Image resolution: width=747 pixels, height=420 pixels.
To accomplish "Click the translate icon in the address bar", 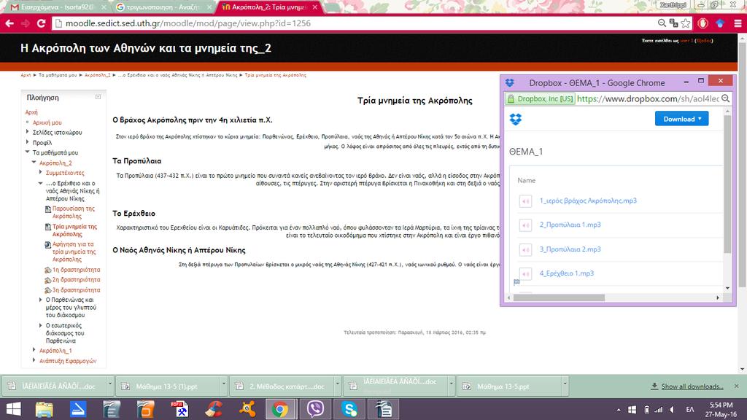I will (x=673, y=23).
